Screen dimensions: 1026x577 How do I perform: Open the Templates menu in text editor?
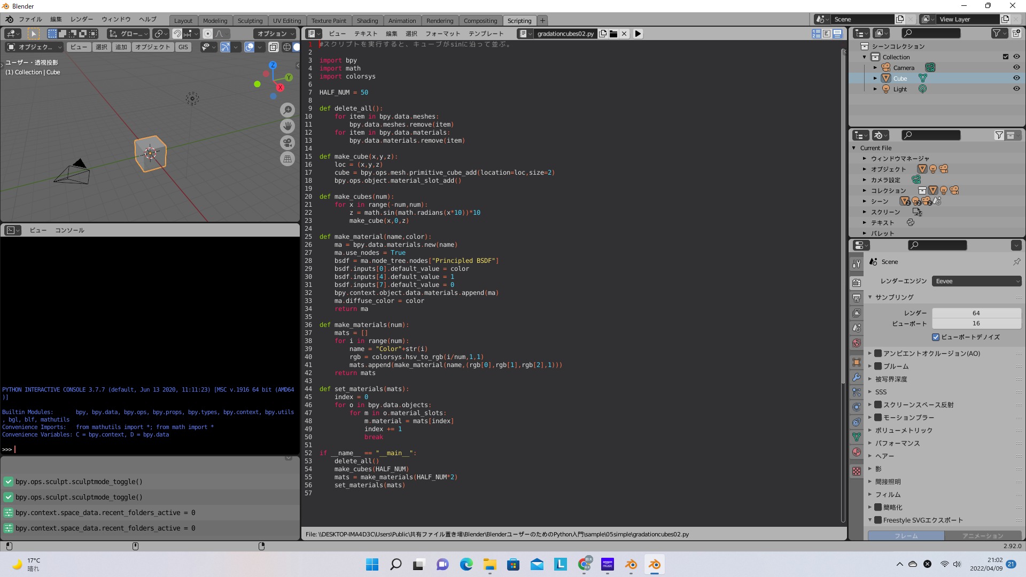click(x=486, y=34)
